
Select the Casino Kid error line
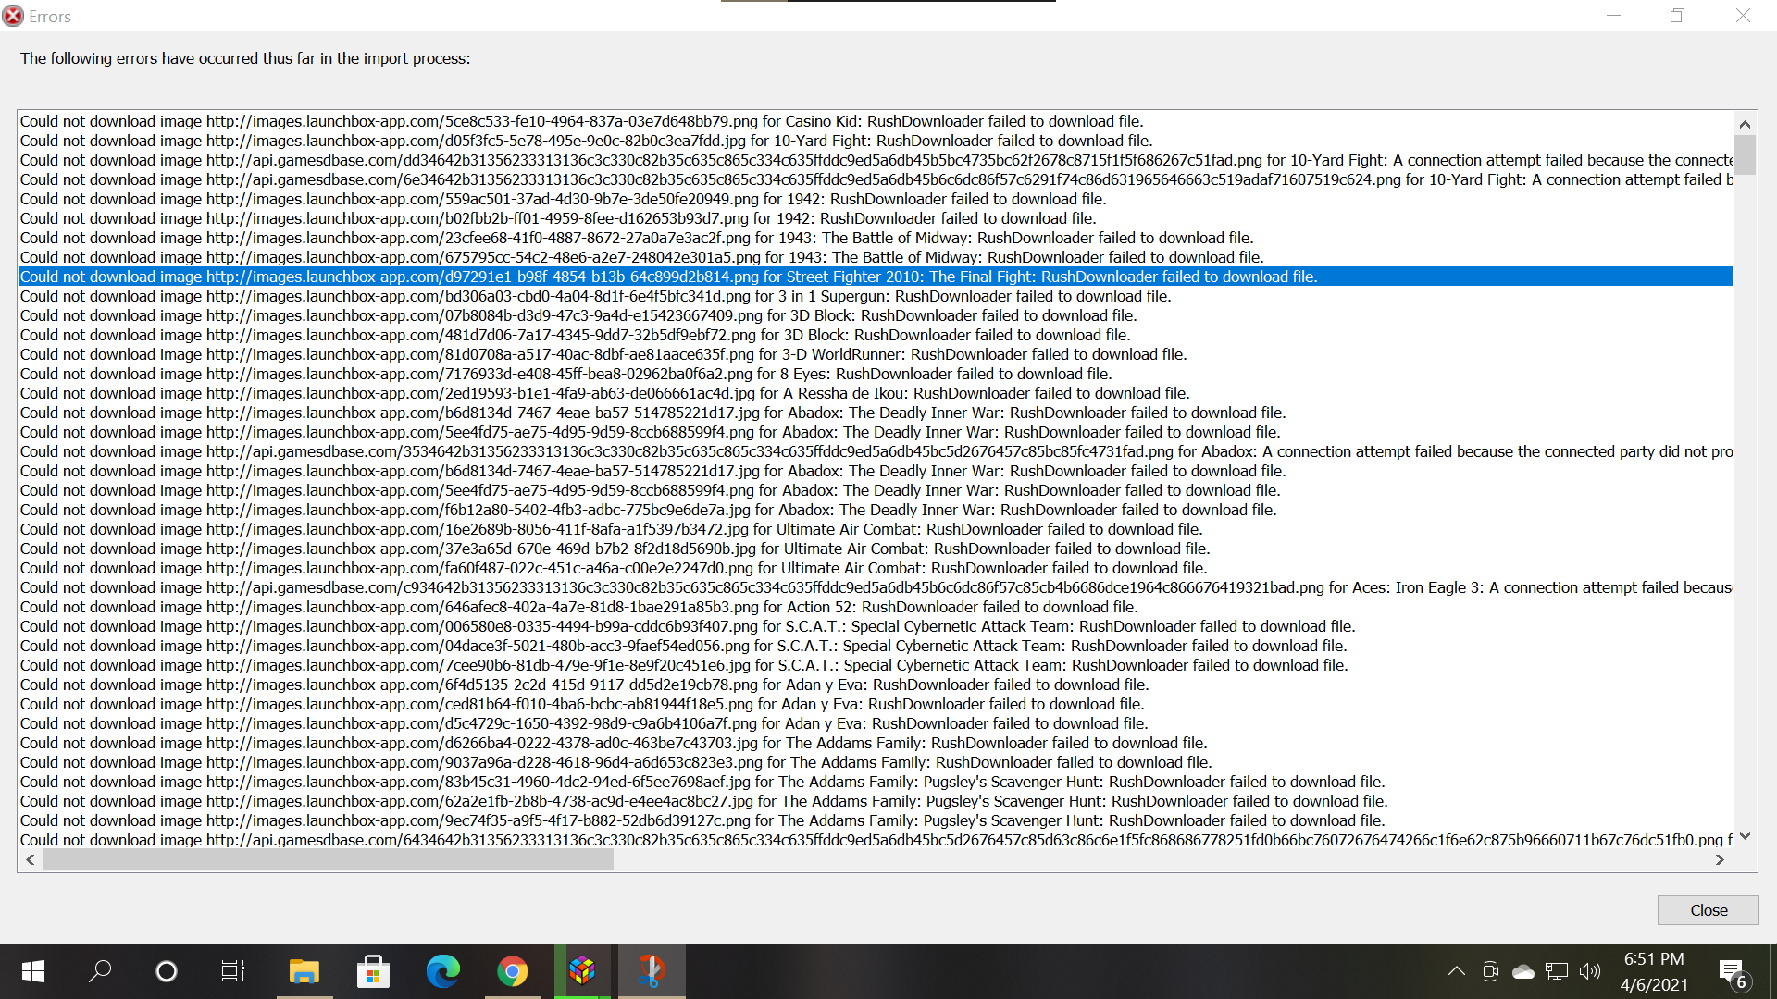(x=876, y=121)
